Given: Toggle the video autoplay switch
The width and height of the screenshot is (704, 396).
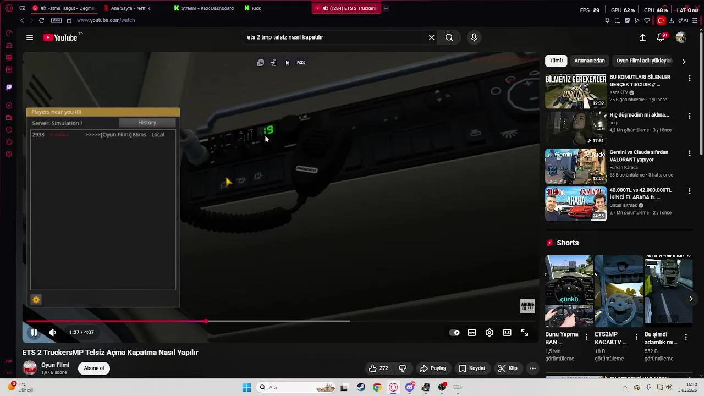Looking at the screenshot, I should tap(454, 332).
